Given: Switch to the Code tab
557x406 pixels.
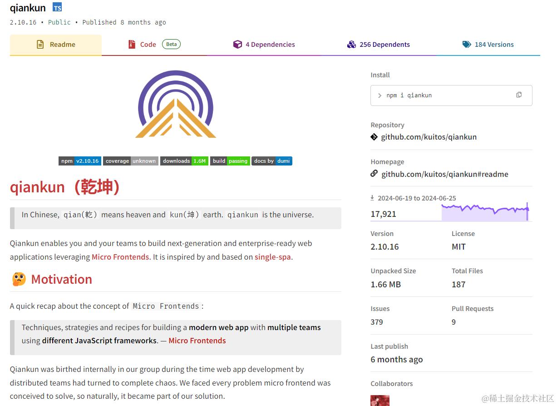Looking at the screenshot, I should [x=154, y=45].
